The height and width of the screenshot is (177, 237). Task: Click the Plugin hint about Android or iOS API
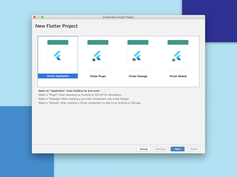pyautogui.click(x=80, y=95)
